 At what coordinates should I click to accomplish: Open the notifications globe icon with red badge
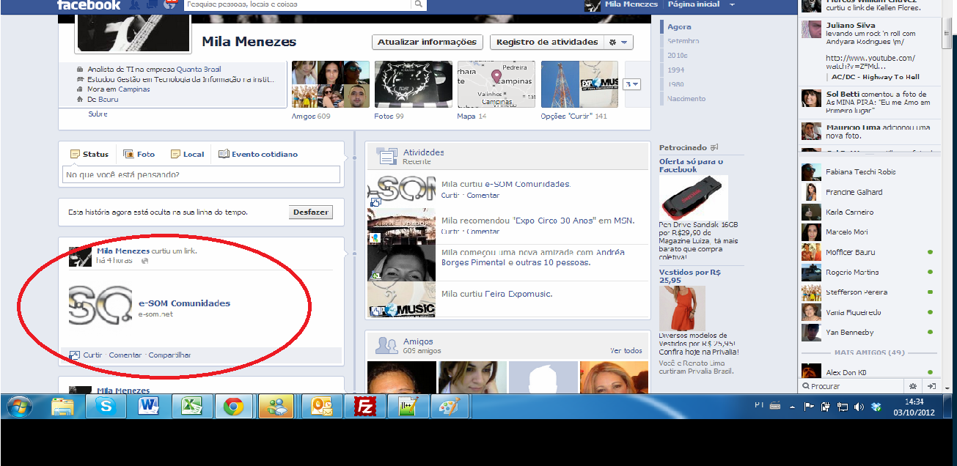click(170, 4)
